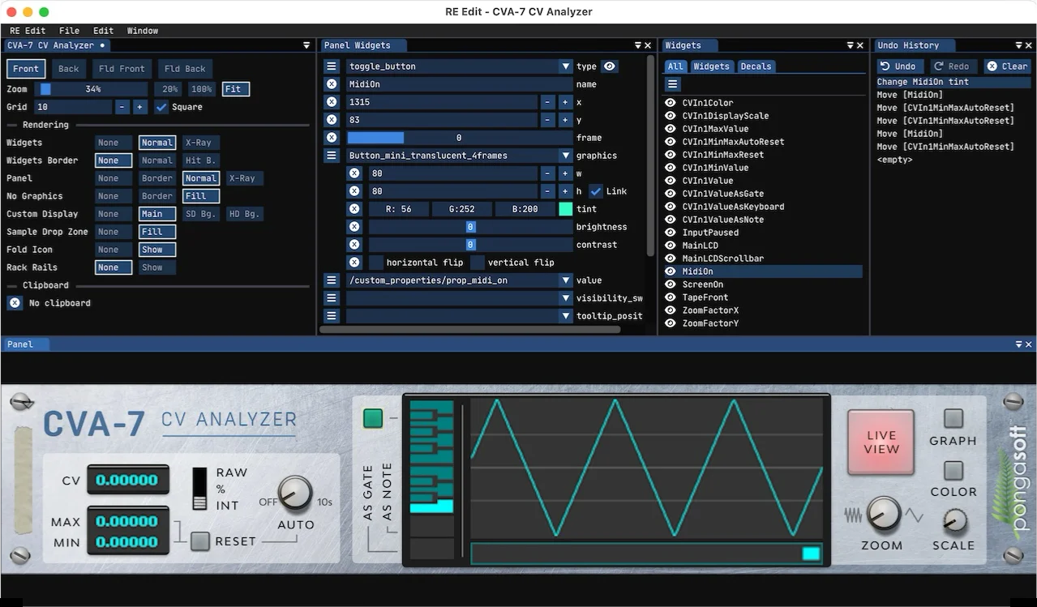
Task: Click the Undo button
Action: click(x=898, y=66)
